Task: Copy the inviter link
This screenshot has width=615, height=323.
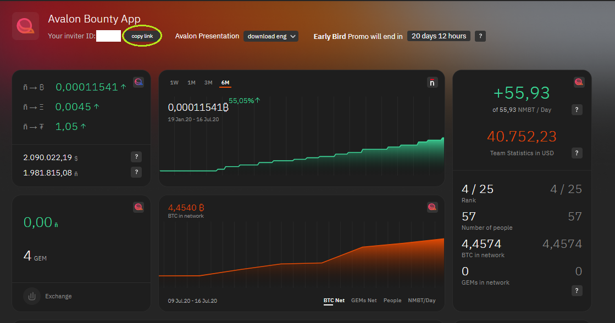Action: (x=142, y=36)
